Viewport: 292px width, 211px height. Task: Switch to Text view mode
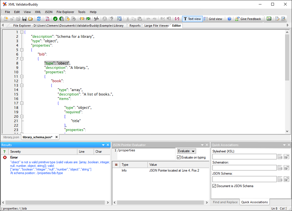192,19
